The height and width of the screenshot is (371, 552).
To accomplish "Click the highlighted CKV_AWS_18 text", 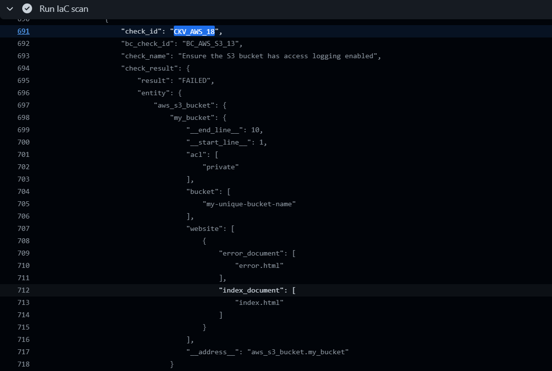I will pyautogui.click(x=194, y=31).
